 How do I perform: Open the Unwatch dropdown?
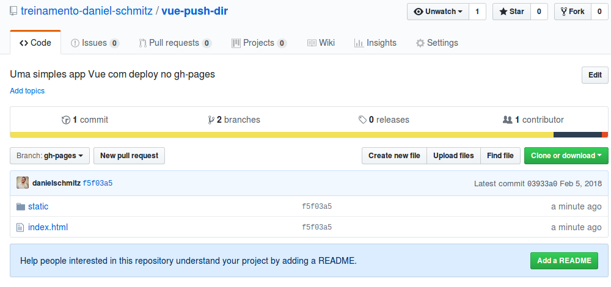tap(438, 12)
